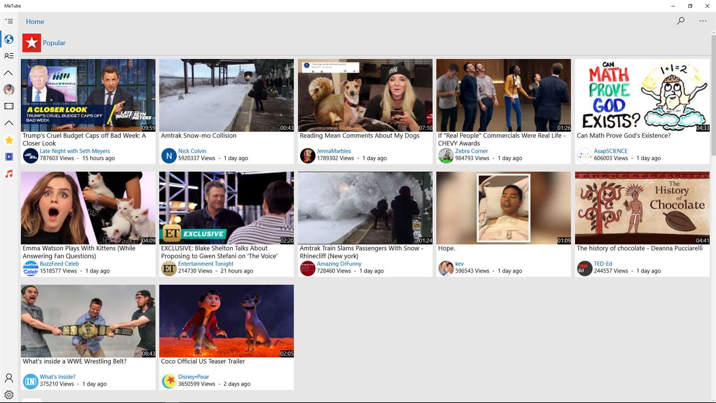Click the kev channel avatar
The image size is (716, 403).
446,269
